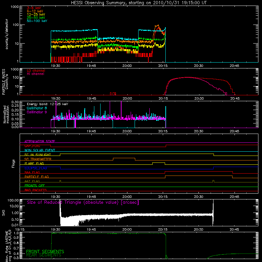The image size is (262, 262).
Task: Click the SC_TRANSMITTER flag label
Action: tap(38, 159)
